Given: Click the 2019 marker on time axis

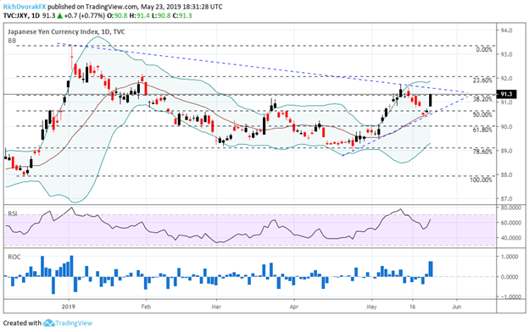Looking at the screenshot, I should tap(69, 307).
